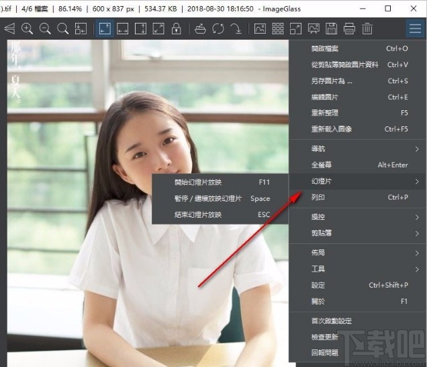Select 另存圖片為 ... menu entry
This screenshot has height=367, width=427.
[x=358, y=81]
